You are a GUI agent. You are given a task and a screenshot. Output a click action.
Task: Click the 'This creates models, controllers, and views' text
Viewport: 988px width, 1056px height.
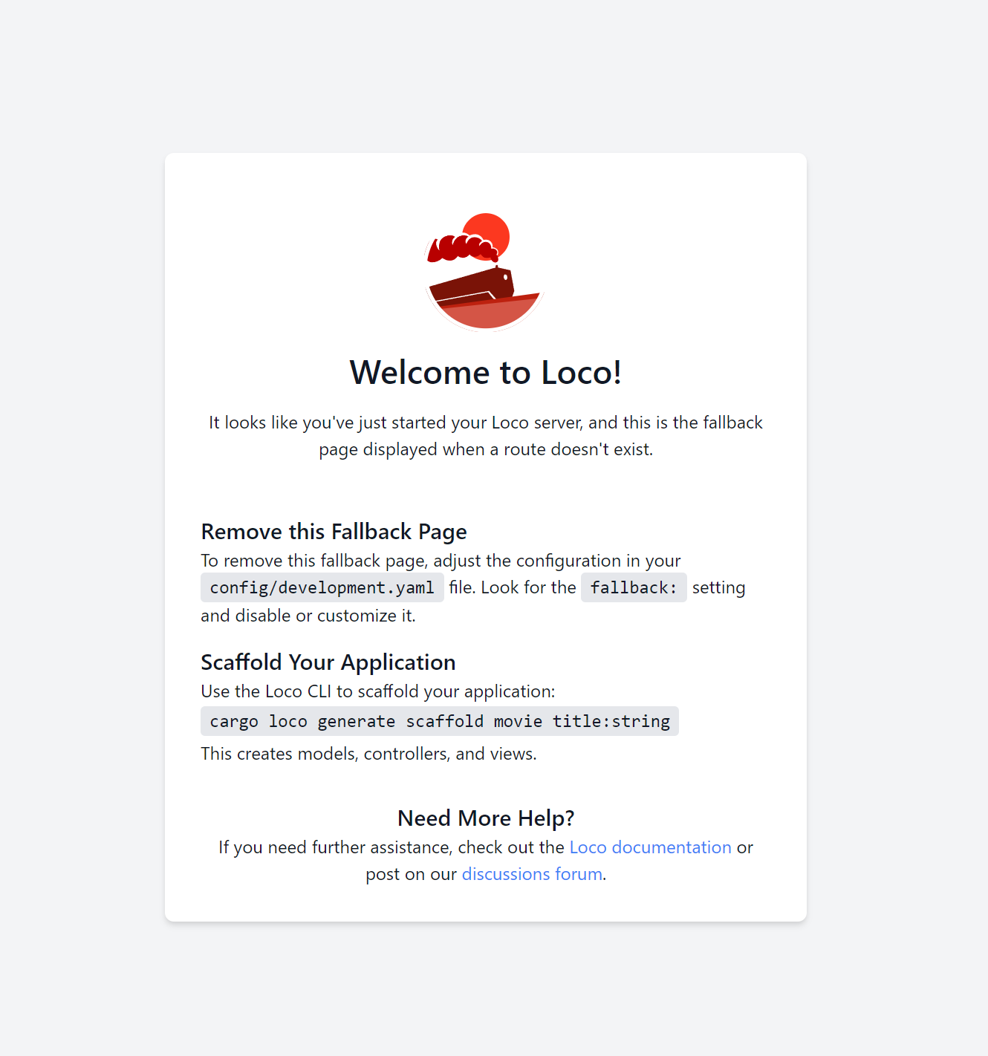click(368, 753)
